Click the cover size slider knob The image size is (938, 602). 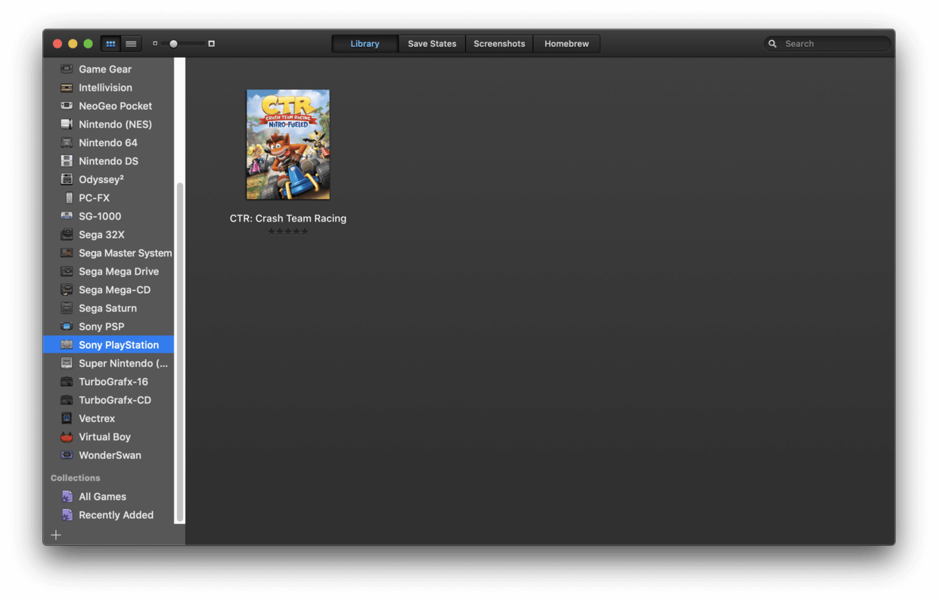point(173,44)
